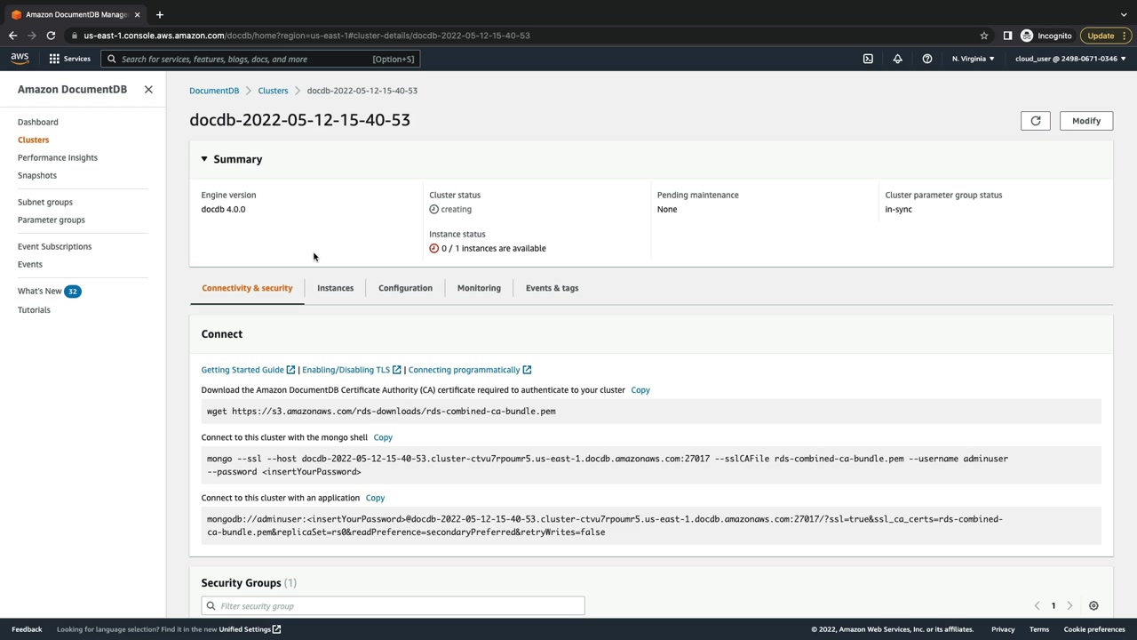Click the Modify button
The width and height of the screenshot is (1137, 640).
click(1086, 121)
